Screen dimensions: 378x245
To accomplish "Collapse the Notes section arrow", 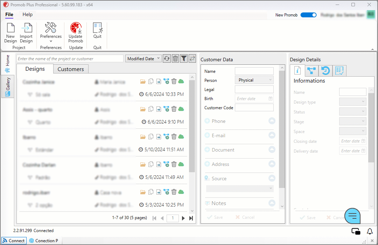I will click(x=272, y=203).
